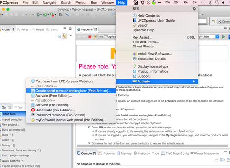The width and height of the screenshot is (230, 168).
Task: Click the green go arrow beside URL field
Action: (x=224, y=37)
